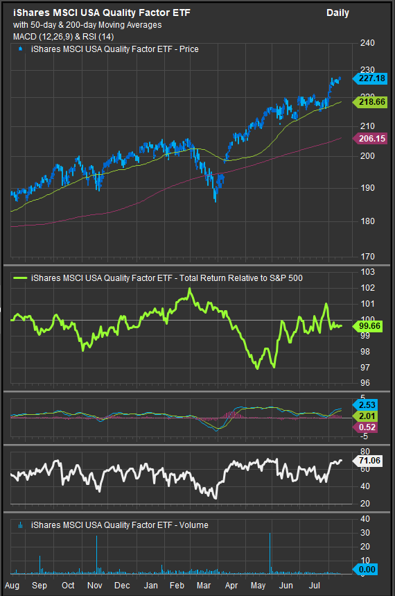This screenshot has width=395, height=596.
Task: Click the Apr label on the time axis
Action: (231, 586)
